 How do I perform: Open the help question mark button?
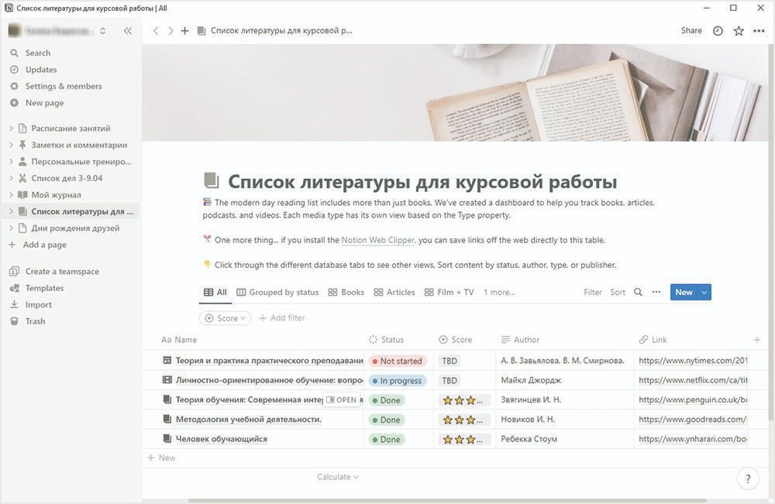coord(747,478)
